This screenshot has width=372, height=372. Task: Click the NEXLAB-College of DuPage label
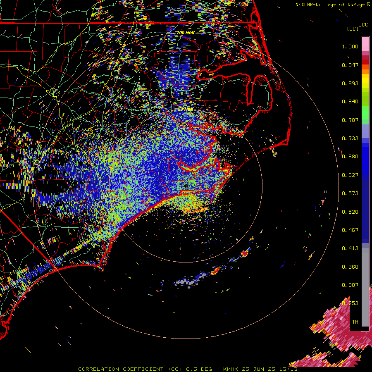click(331, 5)
